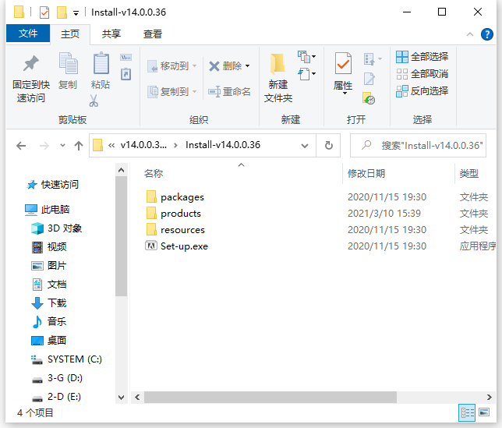502x428 pixels.
Task: Open Desktop (桌面) in navigation pane
Action: point(49,340)
